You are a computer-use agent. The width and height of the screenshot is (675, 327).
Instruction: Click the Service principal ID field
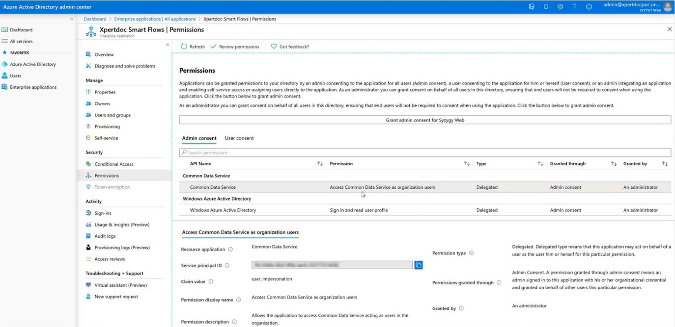coord(332,265)
